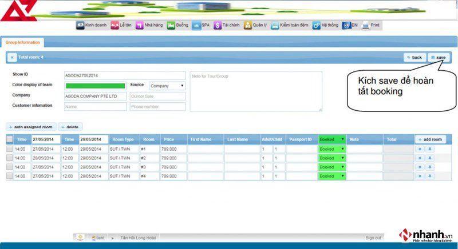458x249 pixels.
Task: Open the SPA module icon
Action: (x=196, y=25)
